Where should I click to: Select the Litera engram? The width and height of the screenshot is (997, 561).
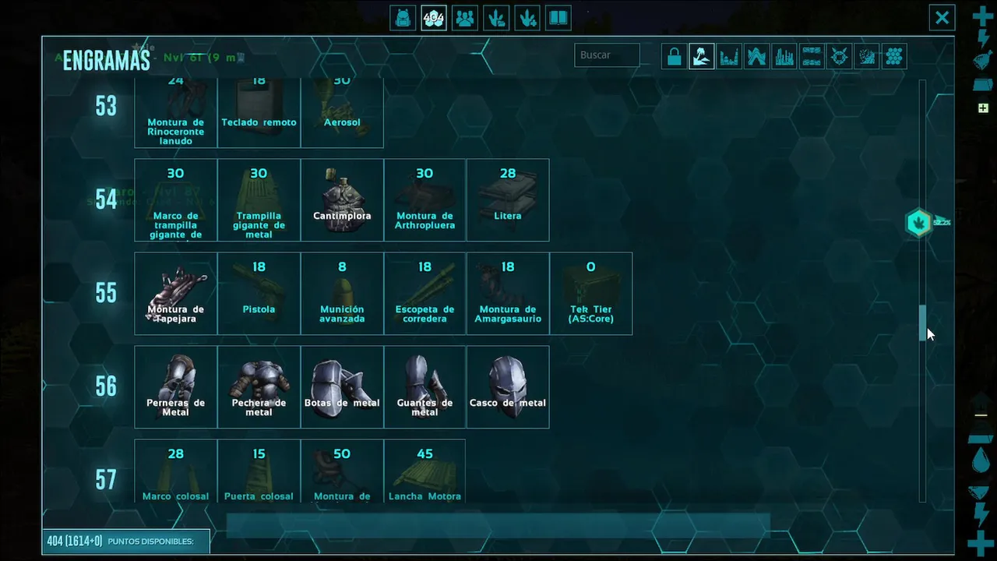508,200
